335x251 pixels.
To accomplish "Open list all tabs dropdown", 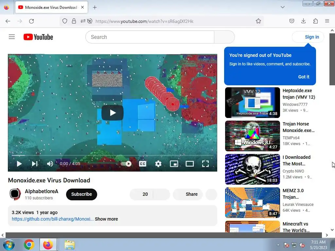I will click(282, 7).
